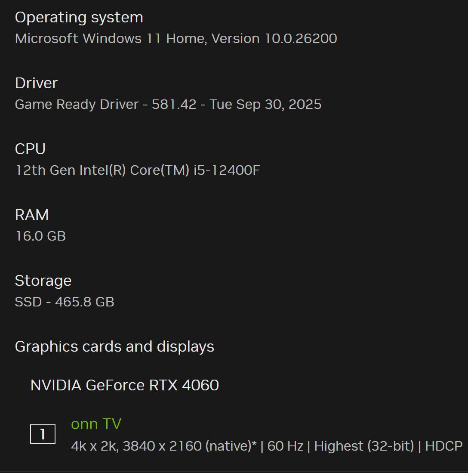
Task: Click the driver version number 581.42
Action: [x=174, y=105]
